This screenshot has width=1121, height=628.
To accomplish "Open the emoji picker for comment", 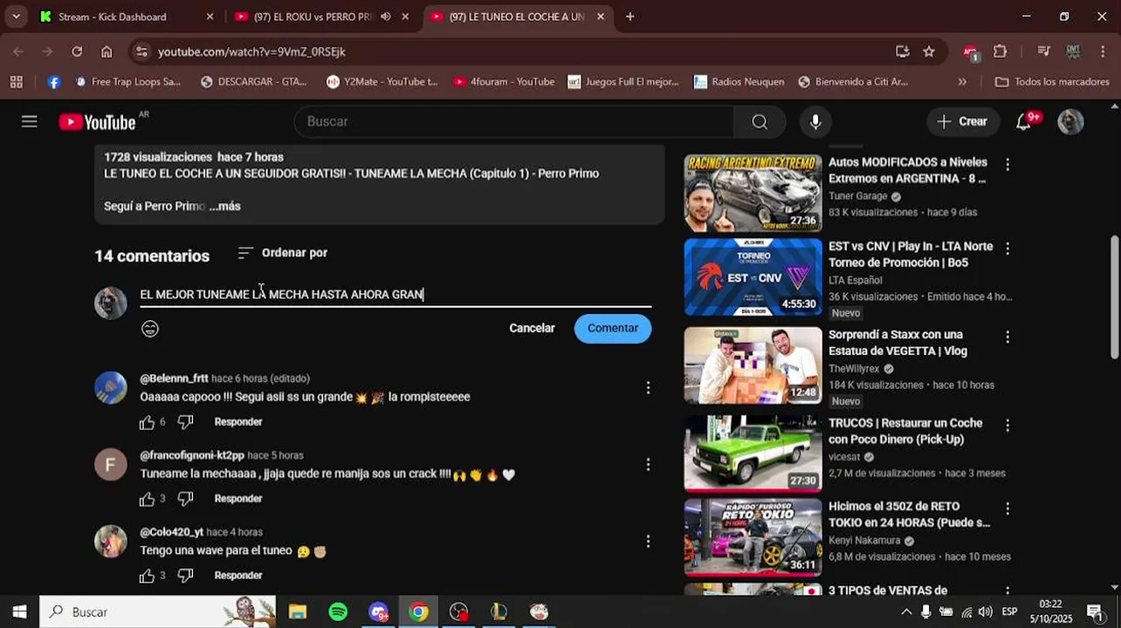I will [150, 329].
